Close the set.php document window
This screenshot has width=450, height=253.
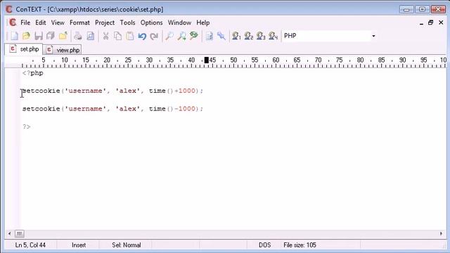[x=441, y=22]
